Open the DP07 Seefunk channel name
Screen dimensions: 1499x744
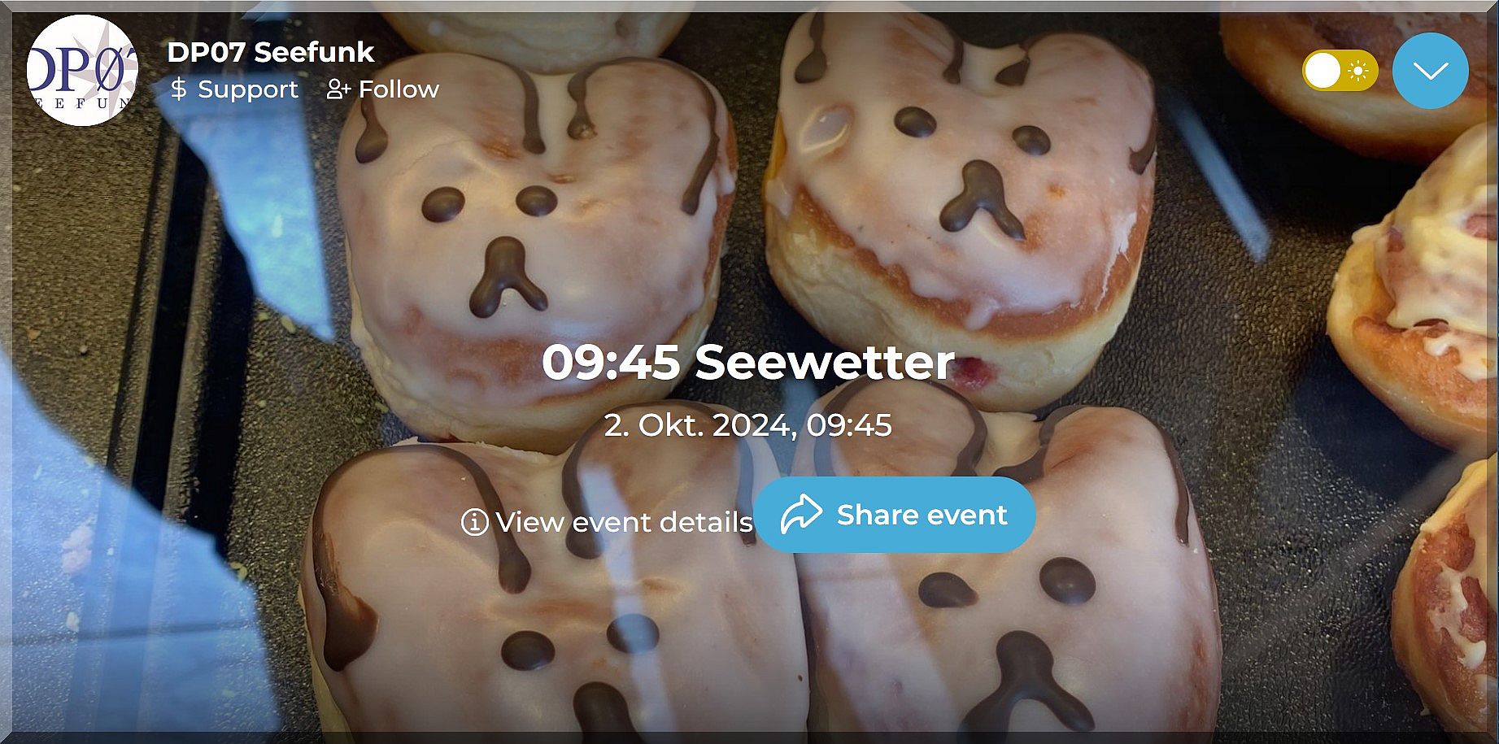point(270,52)
